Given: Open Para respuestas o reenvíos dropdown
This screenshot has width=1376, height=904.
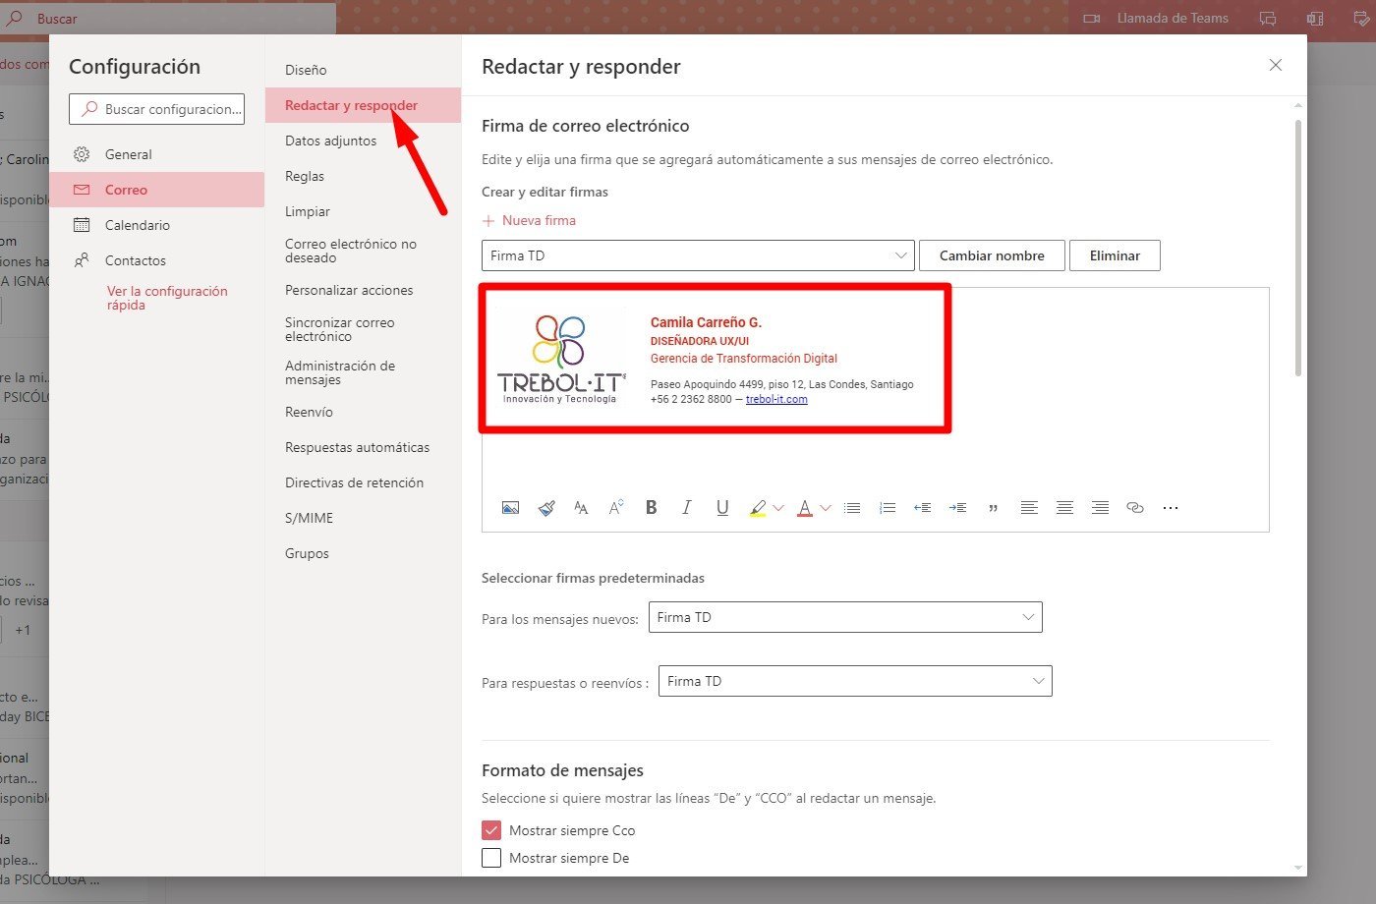Looking at the screenshot, I should (x=855, y=681).
